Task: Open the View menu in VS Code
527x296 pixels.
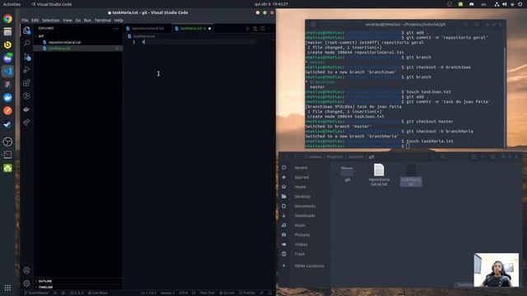Action: 68,20
